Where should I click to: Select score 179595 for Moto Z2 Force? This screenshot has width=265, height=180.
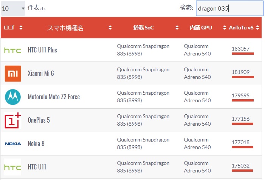(x=240, y=95)
